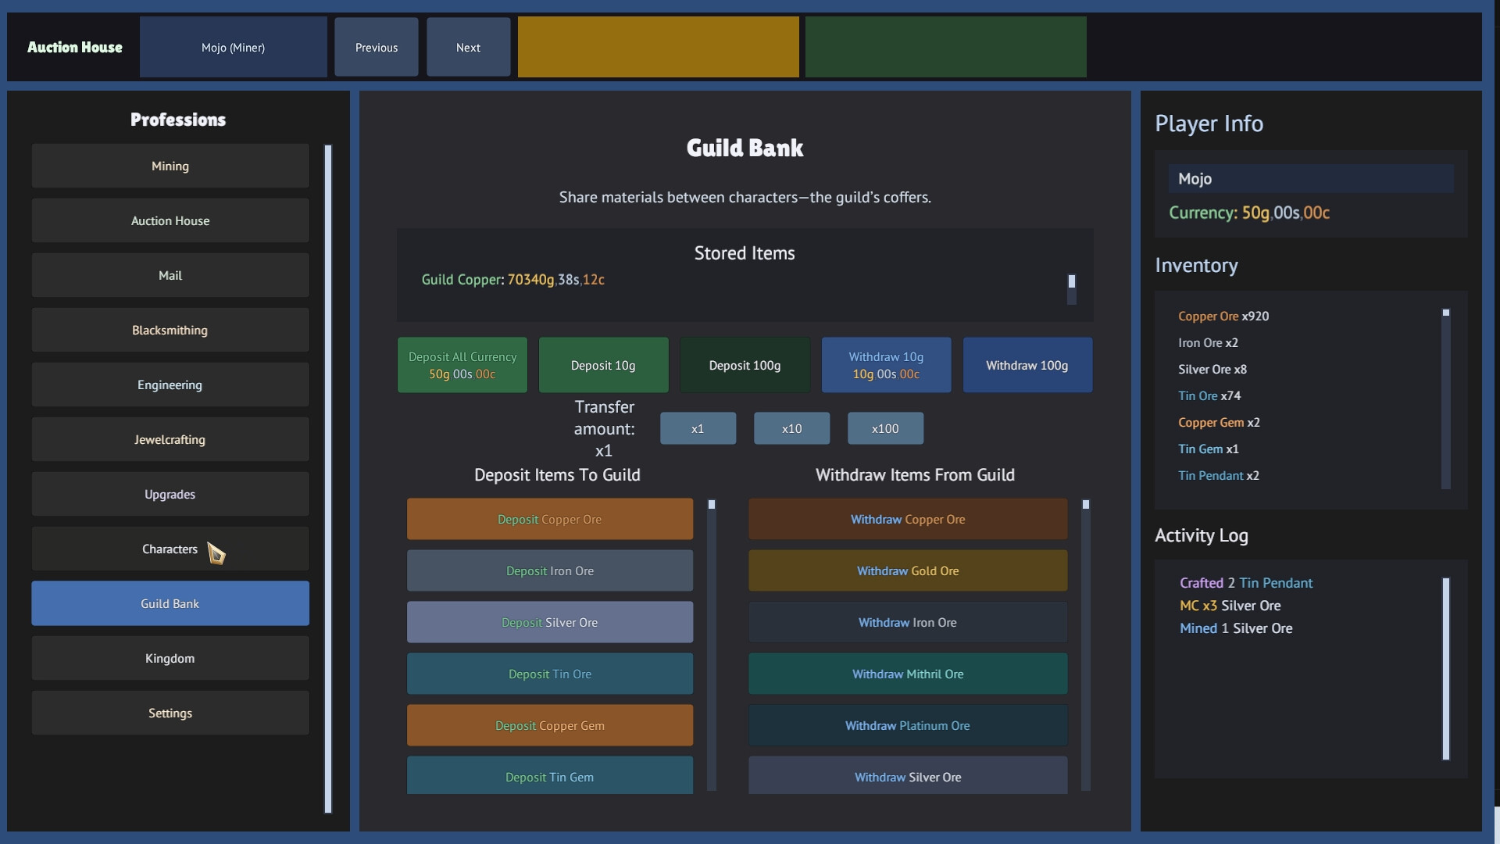
Task: Open the Upgrades section
Action: pos(170,494)
